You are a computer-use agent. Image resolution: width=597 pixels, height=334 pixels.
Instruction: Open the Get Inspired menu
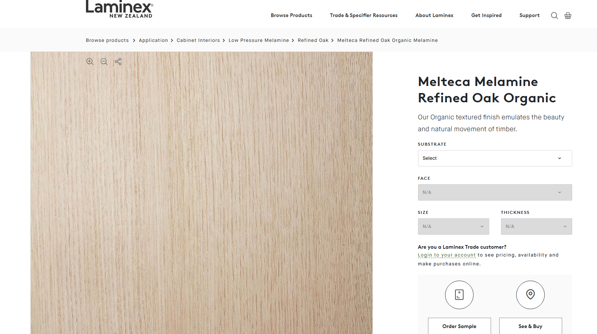(486, 16)
